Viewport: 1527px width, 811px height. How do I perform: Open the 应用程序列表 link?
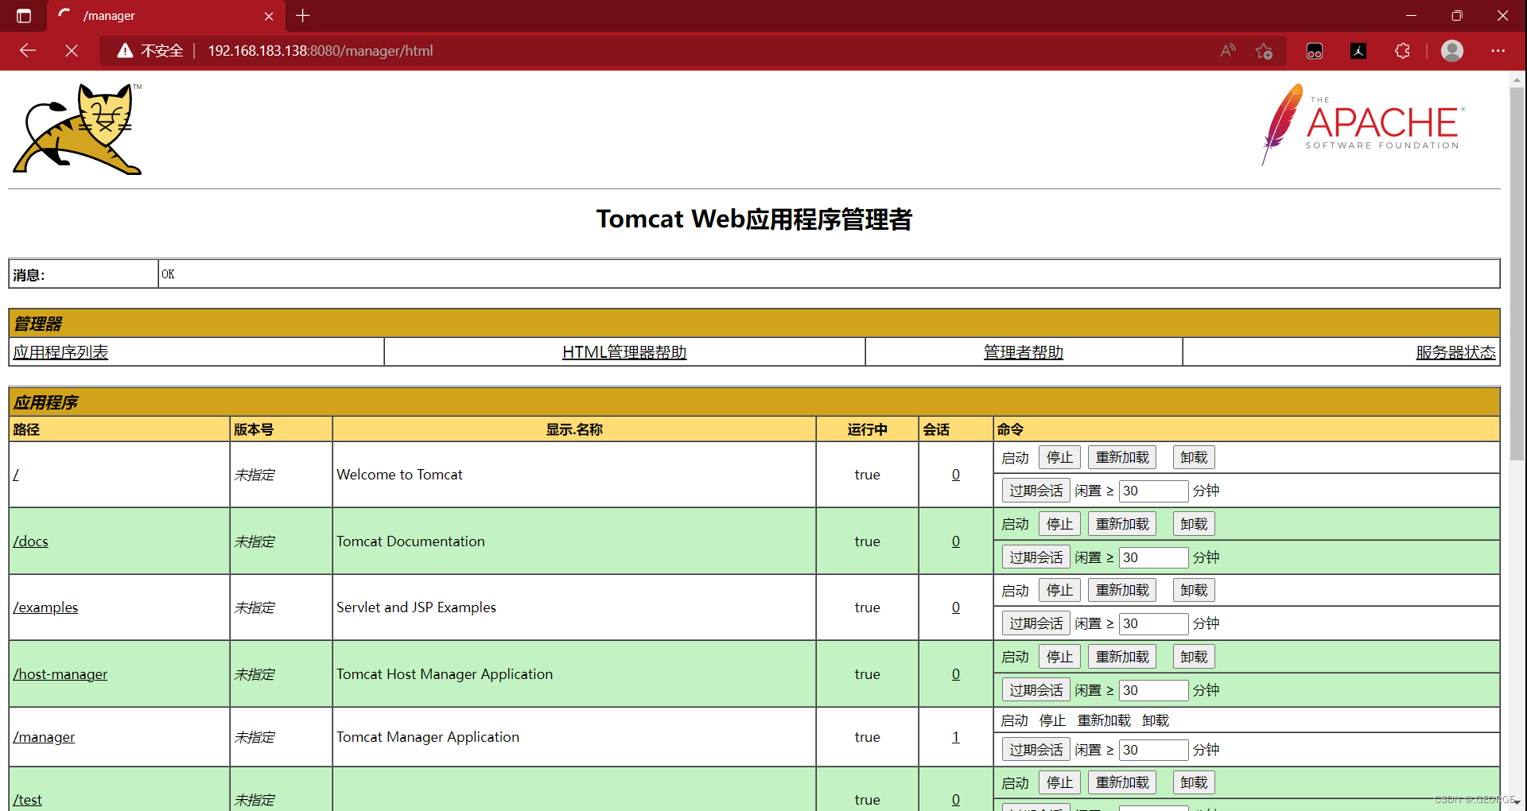pos(60,352)
